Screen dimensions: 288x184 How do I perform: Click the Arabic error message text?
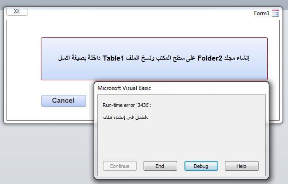(126, 117)
